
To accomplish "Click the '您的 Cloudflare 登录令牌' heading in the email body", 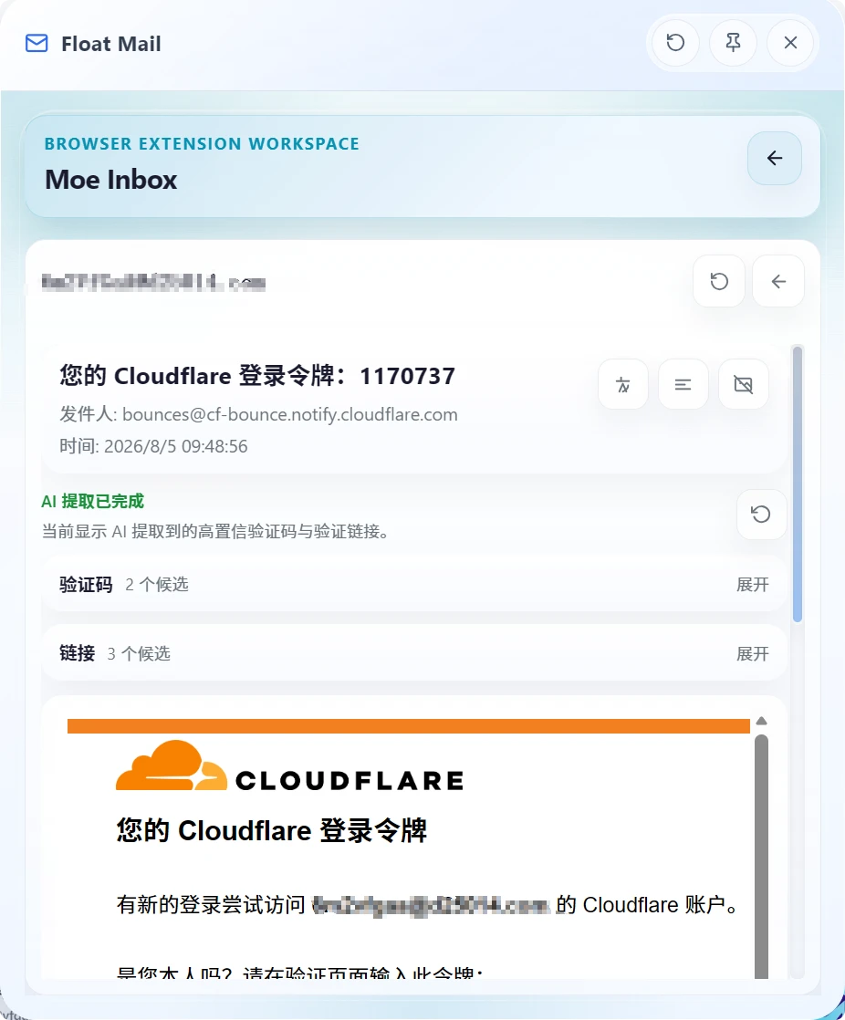I will [x=272, y=831].
